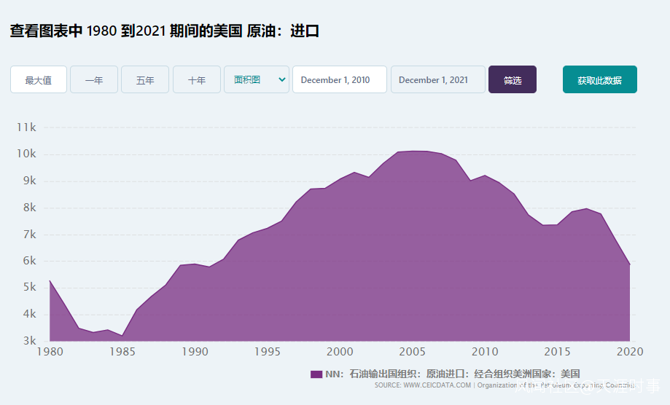Click 获取此数据 to get data

[x=600, y=79]
